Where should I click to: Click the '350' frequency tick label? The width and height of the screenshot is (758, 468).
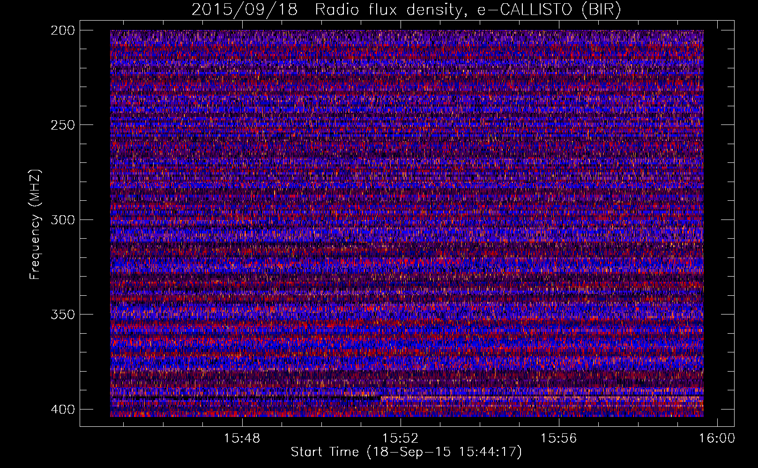(62, 314)
